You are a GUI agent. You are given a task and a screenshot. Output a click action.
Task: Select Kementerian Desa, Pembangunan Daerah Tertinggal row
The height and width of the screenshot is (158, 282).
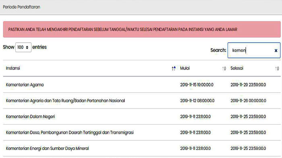70,133
